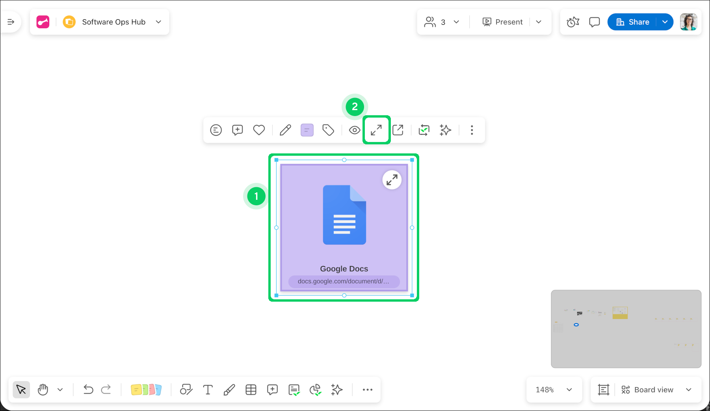The width and height of the screenshot is (710, 411).
Task: Toggle the eye visibility icon
Action: pyautogui.click(x=355, y=130)
